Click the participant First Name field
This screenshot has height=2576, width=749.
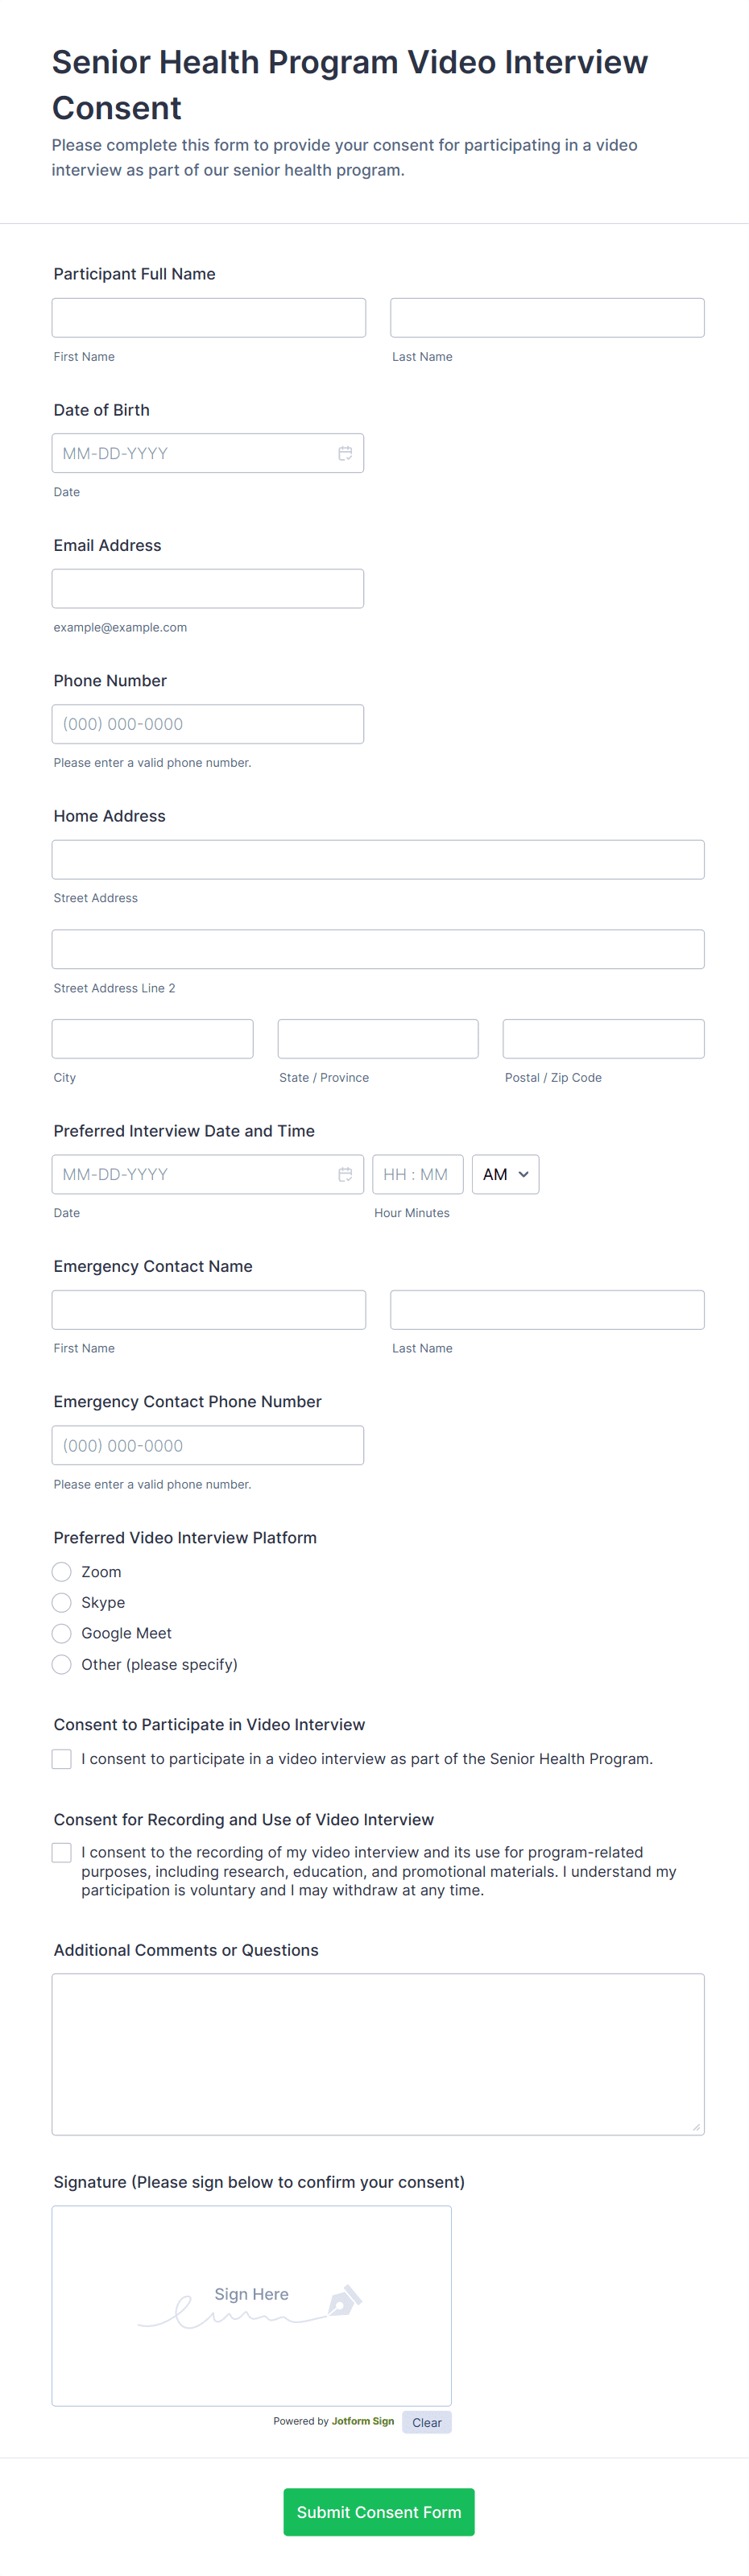(x=208, y=317)
